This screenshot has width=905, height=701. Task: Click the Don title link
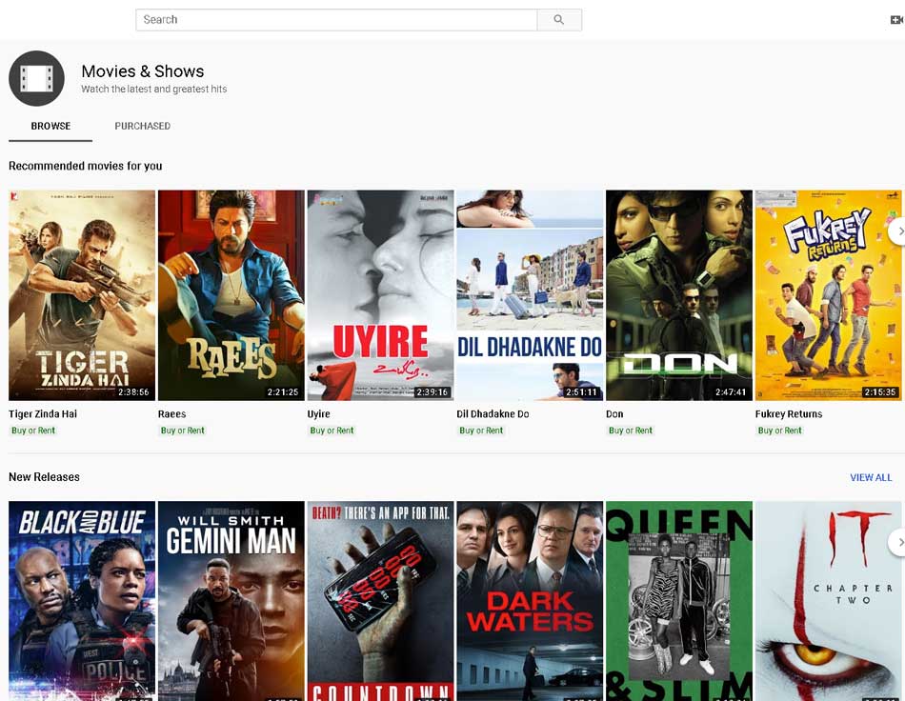[x=614, y=413]
